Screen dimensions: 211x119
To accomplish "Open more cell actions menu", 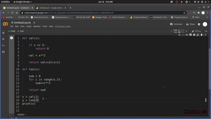I will [x=205, y=35].
